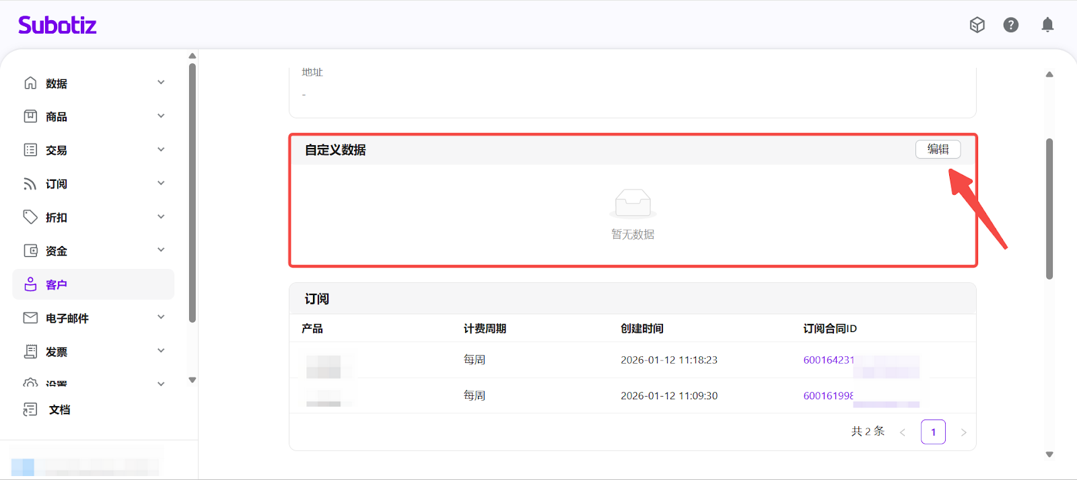Click the 折扣 tag icon in sidebar
Image resolution: width=1077 pixels, height=480 pixels.
(30, 217)
